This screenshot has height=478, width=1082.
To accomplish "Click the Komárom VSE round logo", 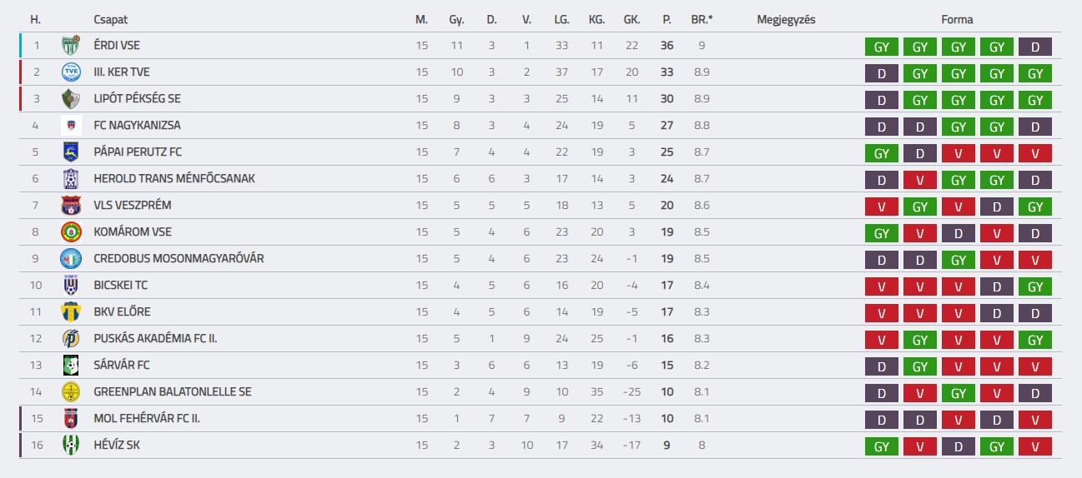I will [71, 232].
